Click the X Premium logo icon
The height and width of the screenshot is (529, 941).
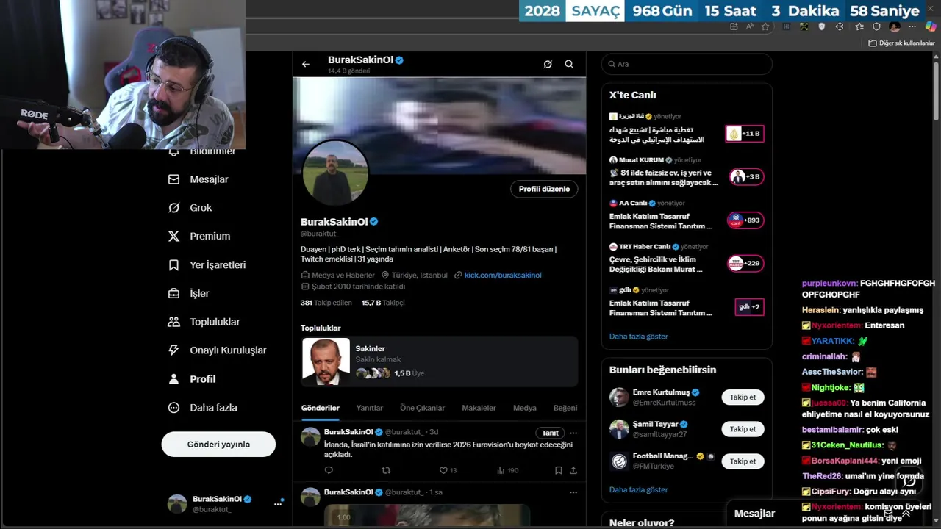pyautogui.click(x=173, y=236)
